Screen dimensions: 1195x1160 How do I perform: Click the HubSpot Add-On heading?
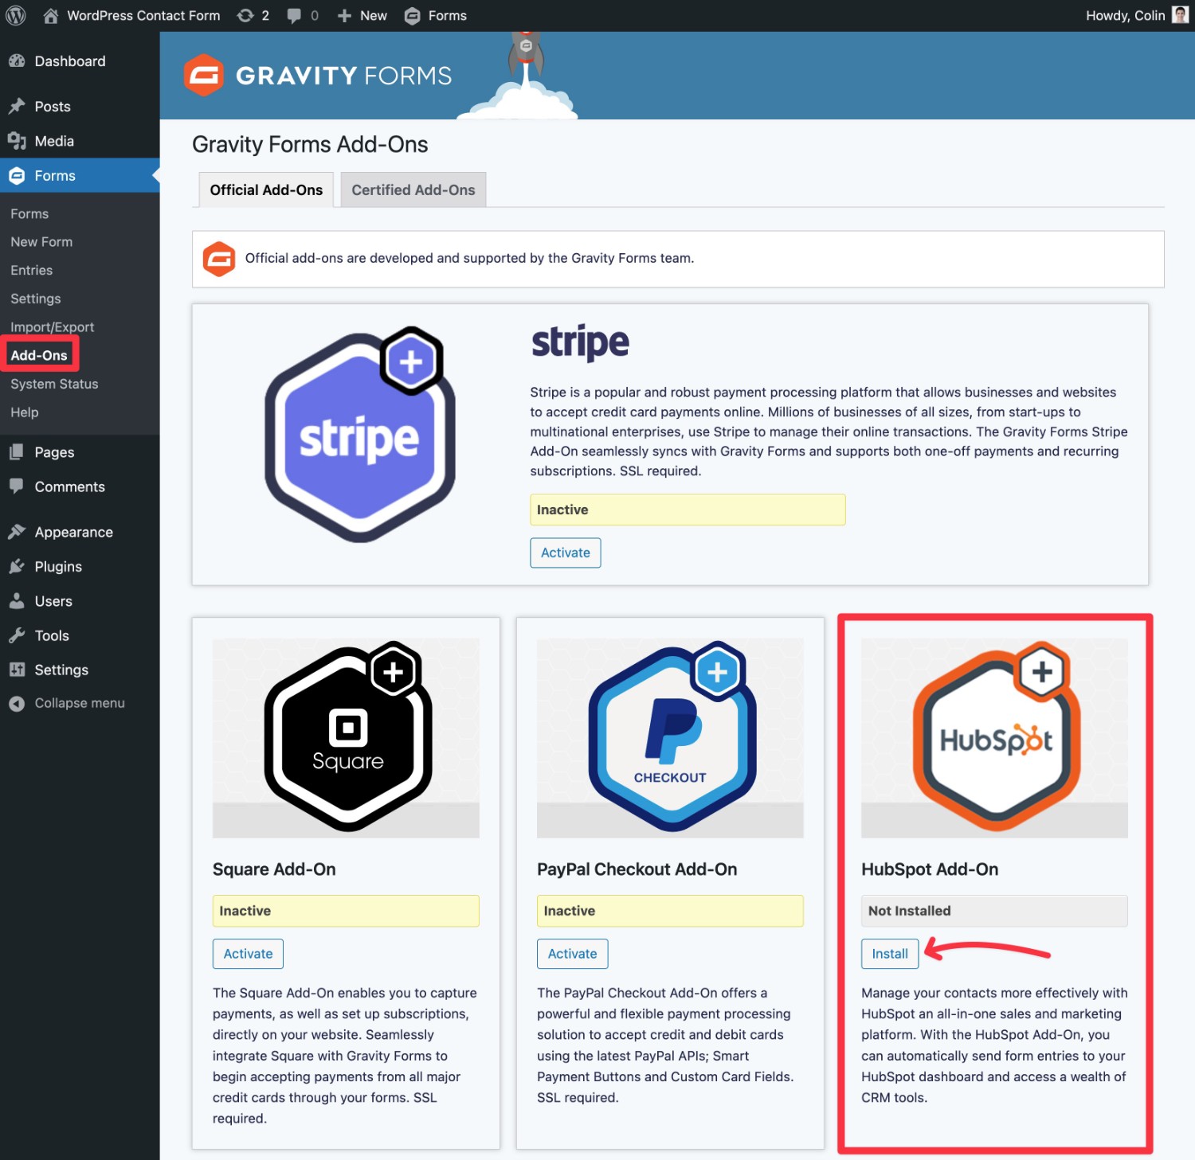[930, 869]
